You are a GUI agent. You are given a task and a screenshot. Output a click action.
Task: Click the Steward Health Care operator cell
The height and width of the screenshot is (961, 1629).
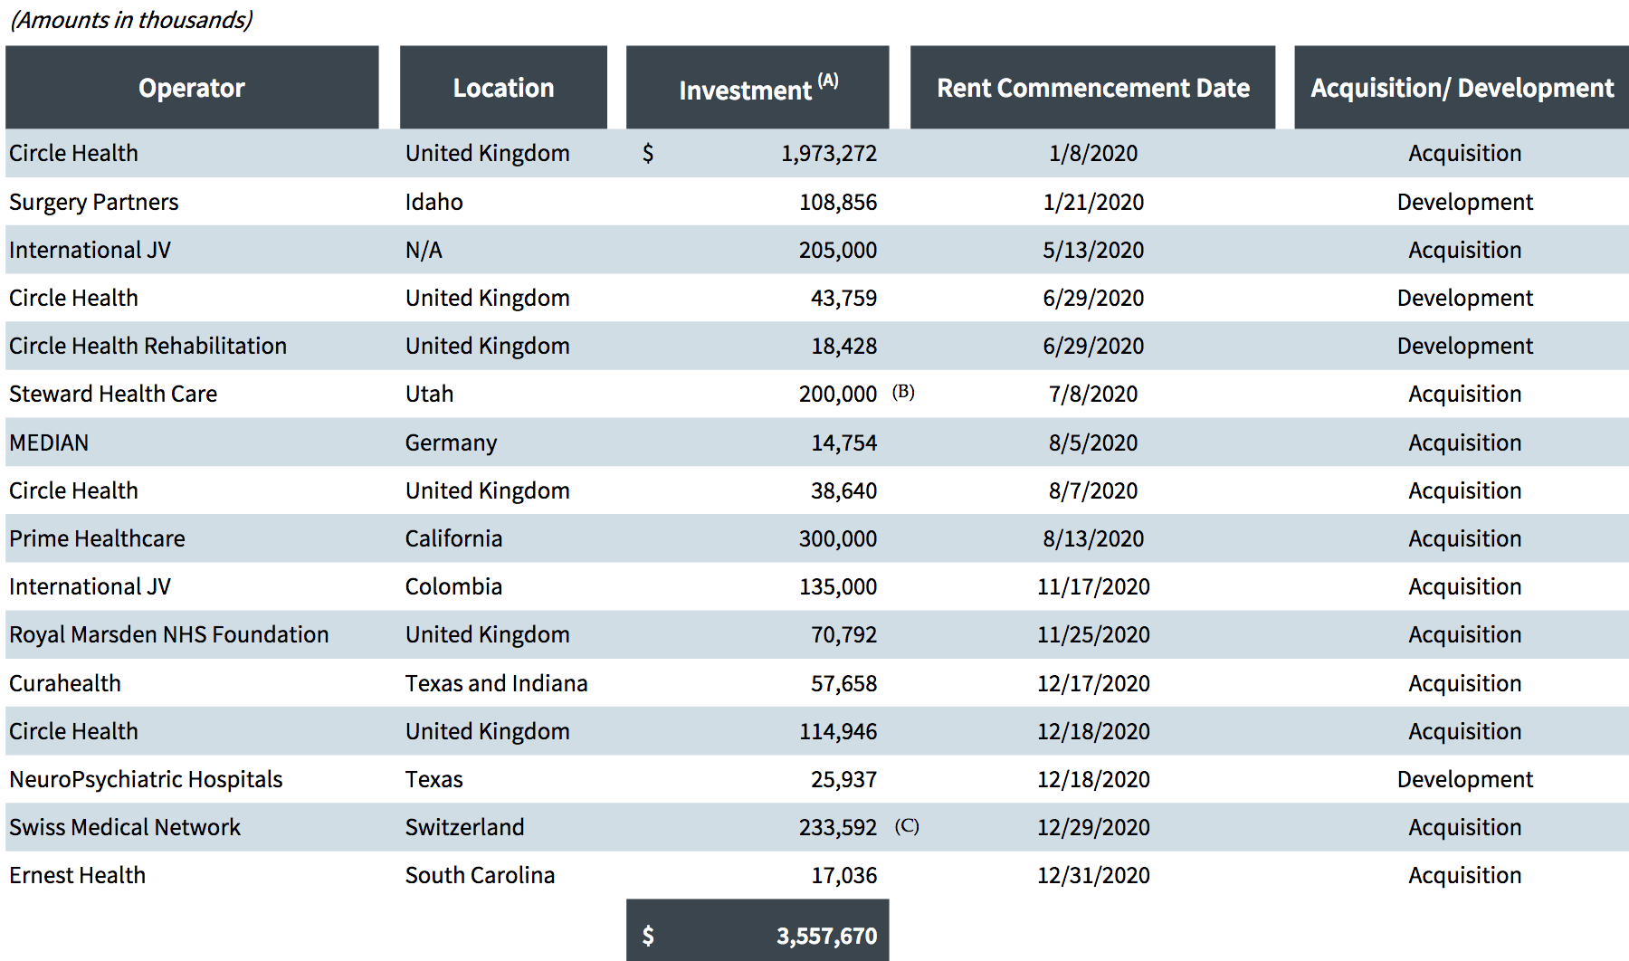coord(113,394)
